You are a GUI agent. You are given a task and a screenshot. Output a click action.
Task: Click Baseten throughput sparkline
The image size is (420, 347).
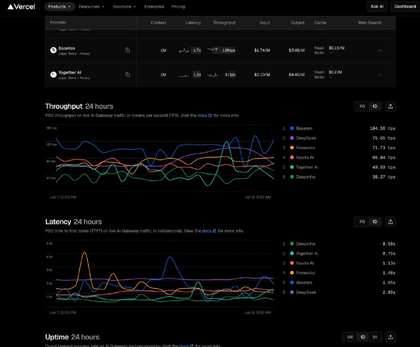(x=213, y=49)
